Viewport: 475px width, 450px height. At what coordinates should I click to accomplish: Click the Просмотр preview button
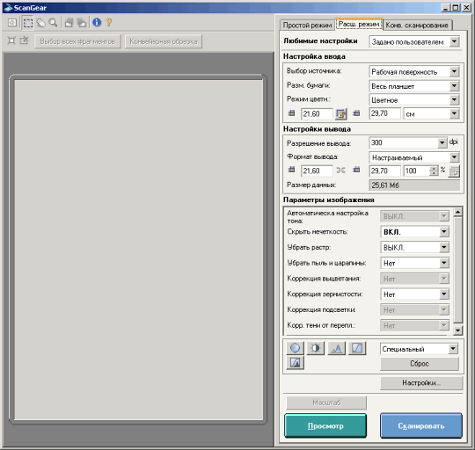coord(325,425)
